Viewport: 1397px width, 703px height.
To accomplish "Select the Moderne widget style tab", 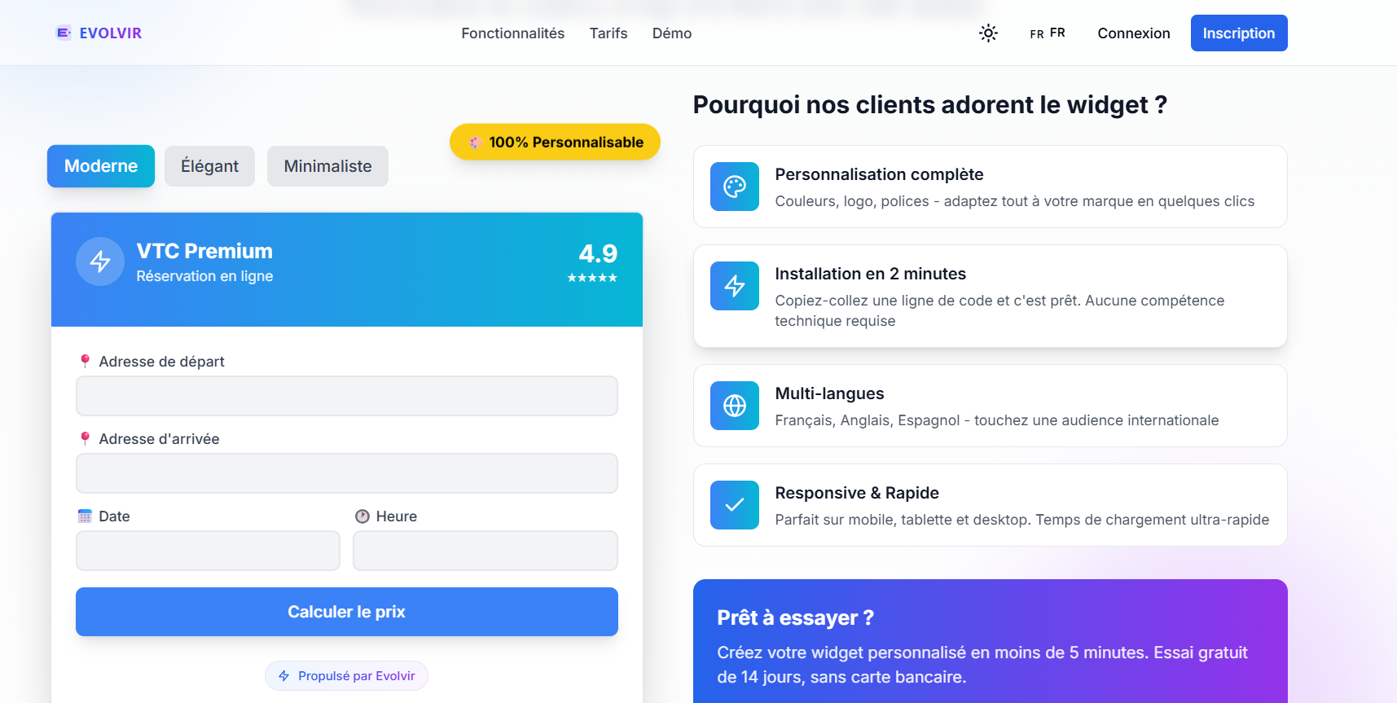I will coord(101,166).
